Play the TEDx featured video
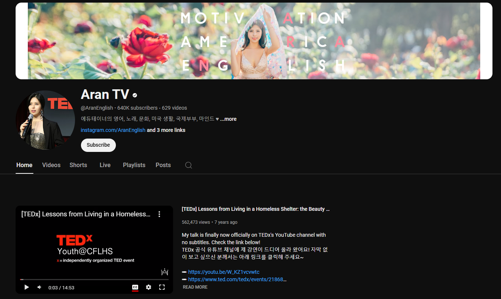The image size is (501, 299). pyautogui.click(x=27, y=287)
